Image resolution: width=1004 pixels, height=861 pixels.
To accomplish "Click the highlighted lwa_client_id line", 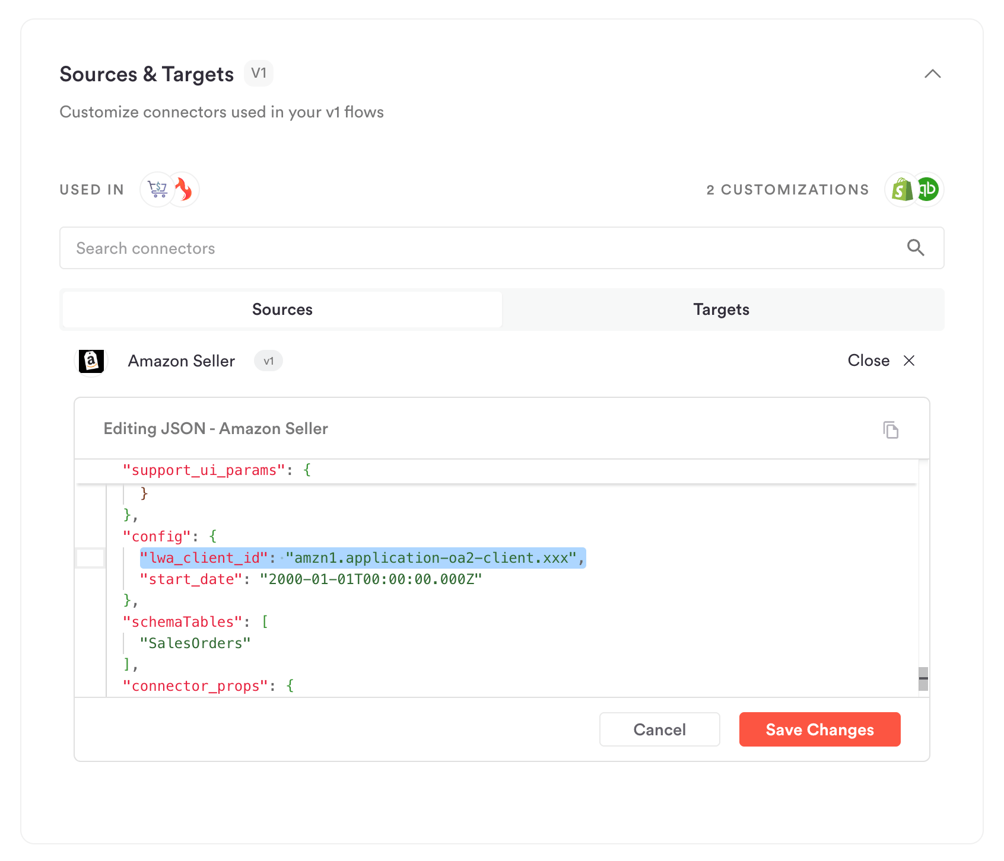I will (363, 558).
